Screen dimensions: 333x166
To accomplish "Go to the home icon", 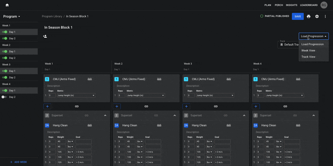I will (7, 5).
